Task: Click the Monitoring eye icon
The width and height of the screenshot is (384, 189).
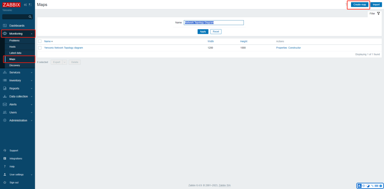Action: coord(4,33)
